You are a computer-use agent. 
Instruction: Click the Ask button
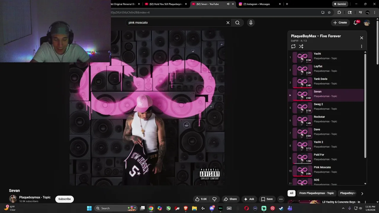click(249, 199)
